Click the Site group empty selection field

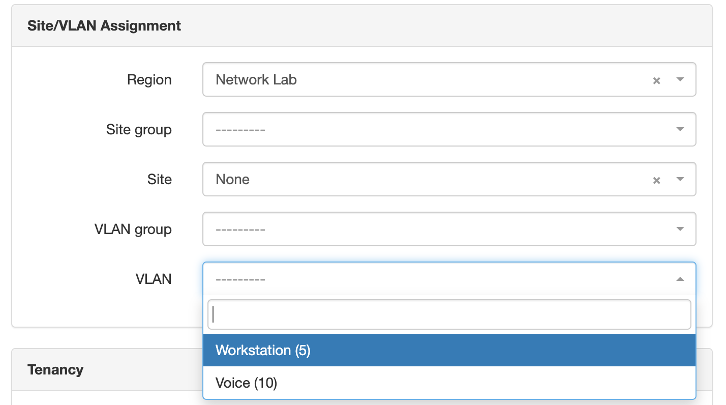(449, 129)
